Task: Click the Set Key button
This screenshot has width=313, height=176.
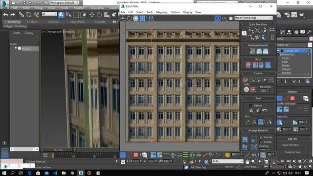Action: 229,167
